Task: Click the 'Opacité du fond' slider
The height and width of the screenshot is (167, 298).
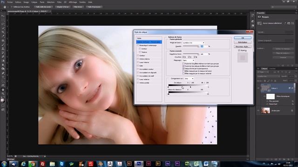Action: pos(191,54)
